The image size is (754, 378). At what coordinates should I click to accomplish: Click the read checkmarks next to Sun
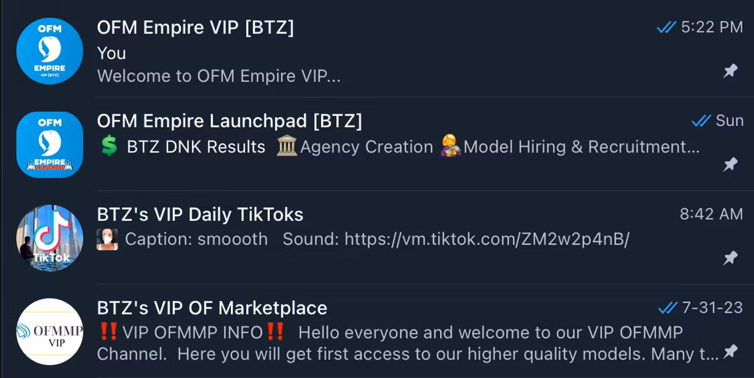coord(701,121)
